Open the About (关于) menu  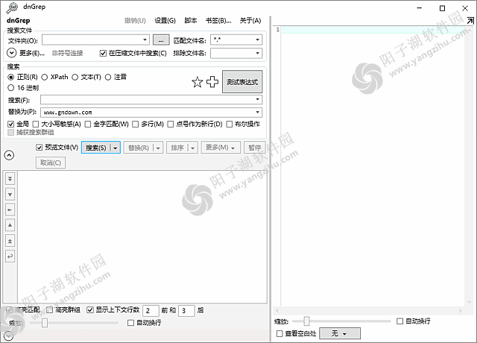tap(250, 20)
